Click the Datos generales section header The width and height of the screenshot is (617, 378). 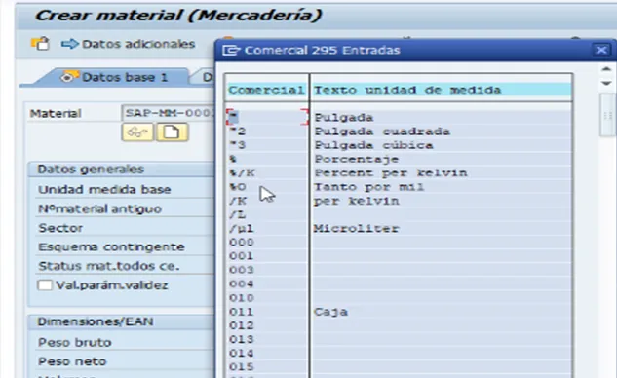click(91, 170)
